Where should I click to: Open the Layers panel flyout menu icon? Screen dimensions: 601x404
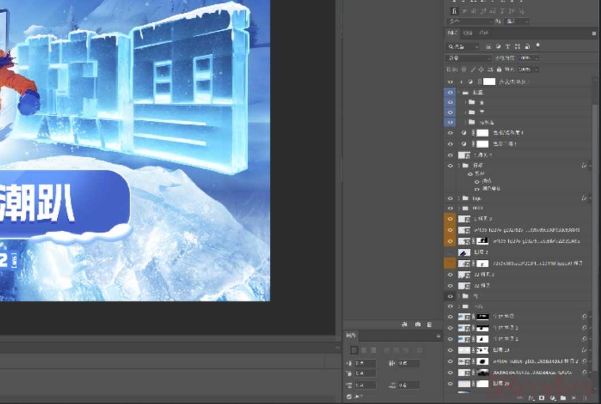594,34
